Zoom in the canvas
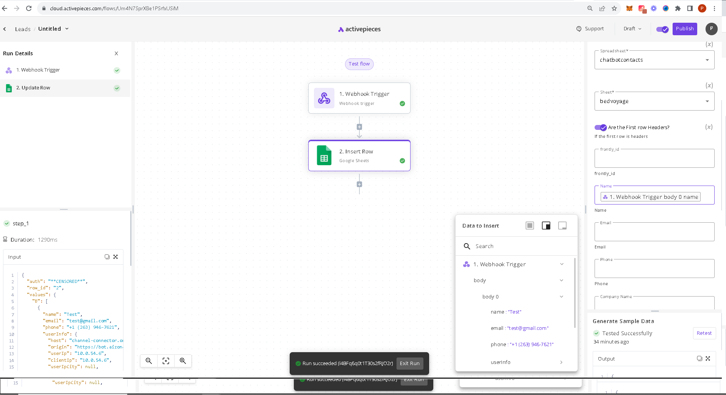This screenshot has height=395, width=726. (183, 361)
